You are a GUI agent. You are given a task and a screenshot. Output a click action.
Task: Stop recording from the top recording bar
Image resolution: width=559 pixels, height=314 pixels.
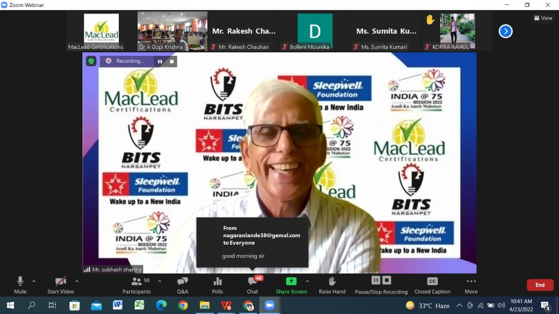tap(172, 61)
